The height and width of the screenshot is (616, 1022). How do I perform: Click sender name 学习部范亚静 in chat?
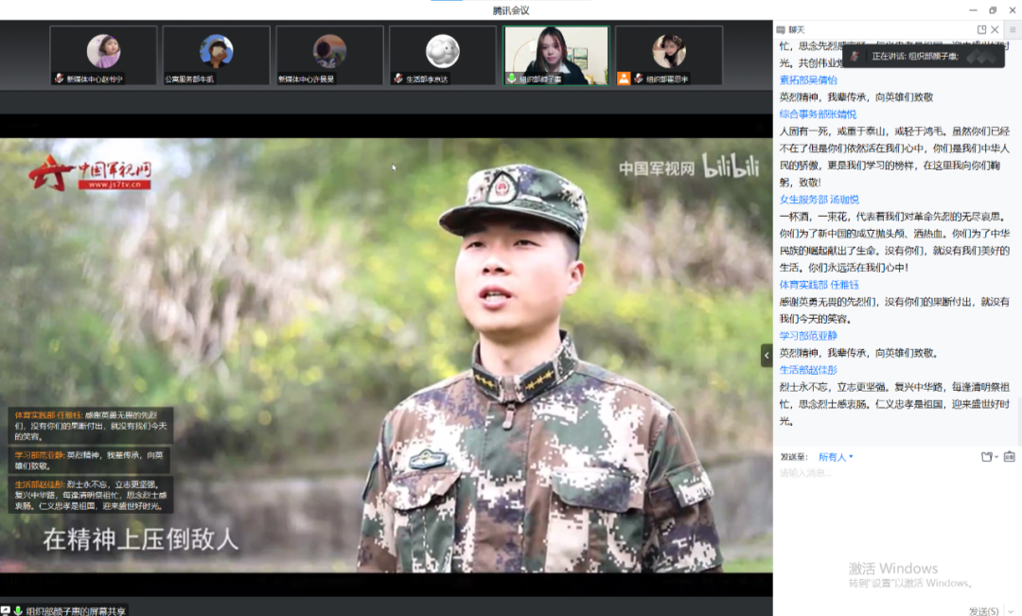coord(808,336)
